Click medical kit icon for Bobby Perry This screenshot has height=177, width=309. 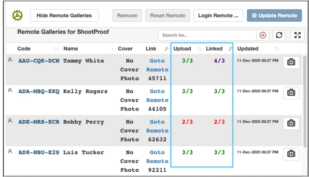click(291, 124)
